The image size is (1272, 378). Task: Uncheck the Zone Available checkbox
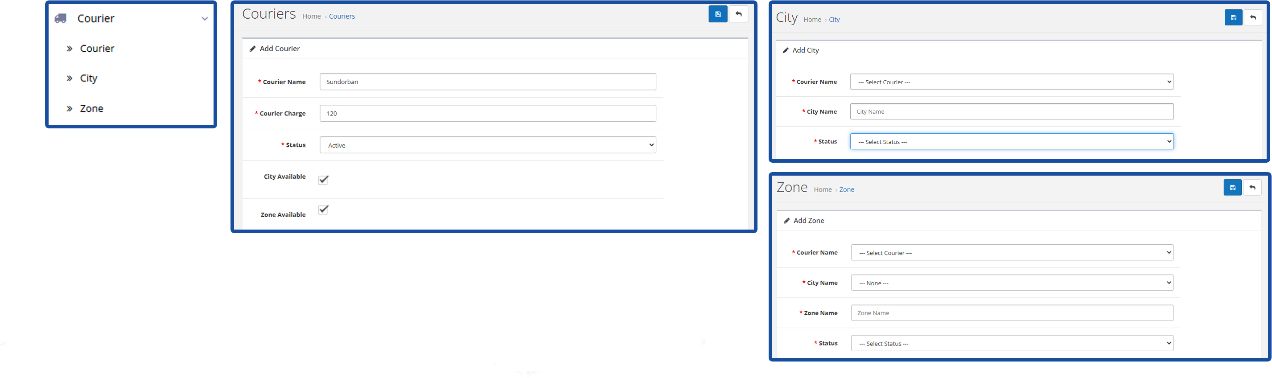pyautogui.click(x=323, y=210)
